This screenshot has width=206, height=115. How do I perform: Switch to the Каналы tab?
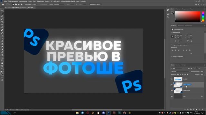tap(178, 65)
